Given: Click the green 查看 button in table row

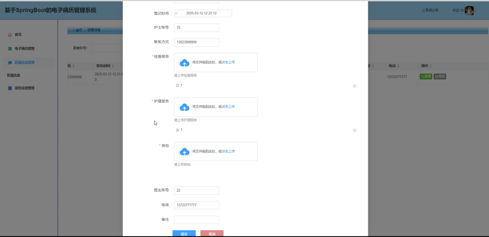Looking at the screenshot, I should 425,76.
